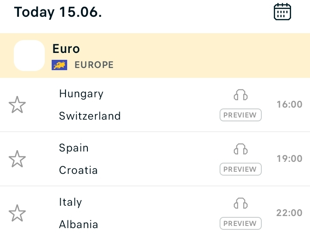Click the Europe flag icon

coord(59,65)
